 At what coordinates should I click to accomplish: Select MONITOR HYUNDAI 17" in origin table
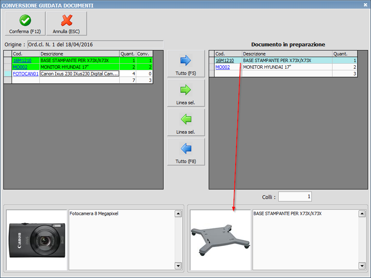tap(79, 67)
